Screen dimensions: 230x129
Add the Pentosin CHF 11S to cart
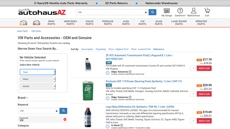click(204, 94)
